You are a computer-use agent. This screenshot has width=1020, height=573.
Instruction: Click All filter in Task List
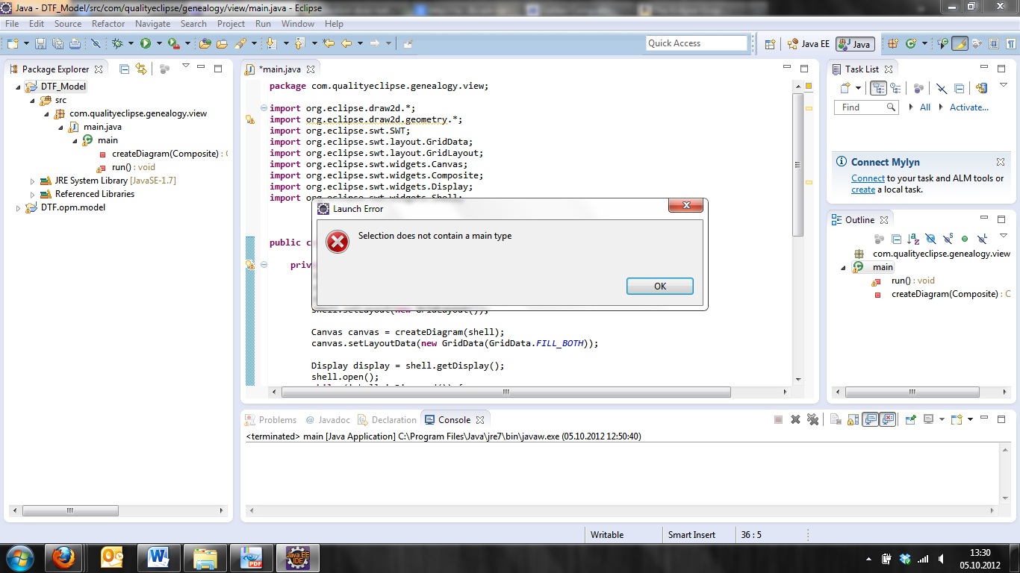point(925,107)
